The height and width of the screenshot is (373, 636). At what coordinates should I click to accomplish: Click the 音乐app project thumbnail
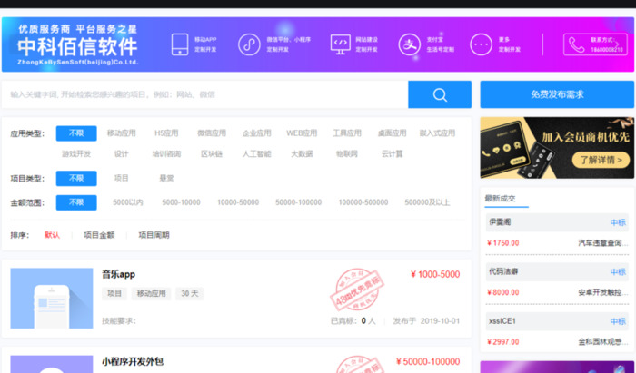pyautogui.click(x=52, y=298)
